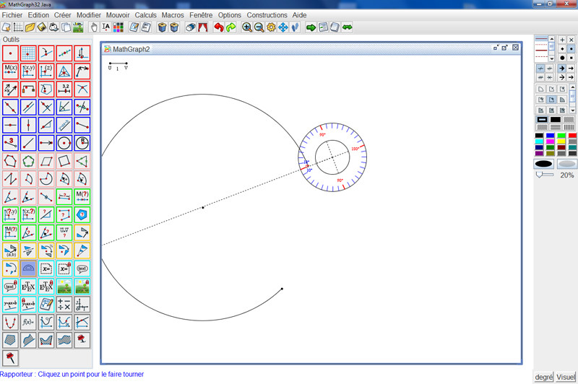Adjust the 20% transparency slider
This screenshot has width=578, height=384.
pos(545,175)
